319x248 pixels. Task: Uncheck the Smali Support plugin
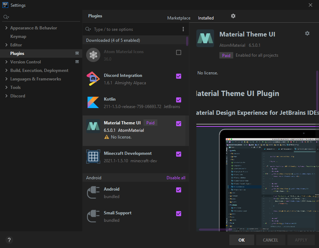tap(179, 214)
